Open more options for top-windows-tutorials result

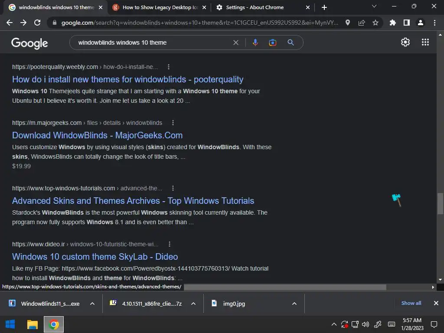(173, 188)
